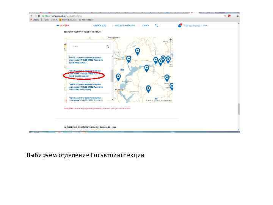Click rightmost pin of the four-pin cluster

pos(168,60)
